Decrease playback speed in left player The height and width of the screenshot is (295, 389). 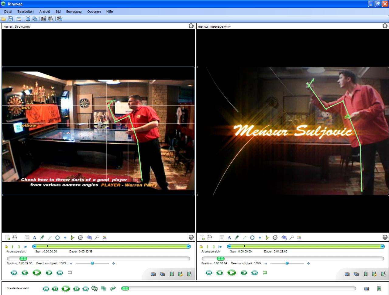pyautogui.click(x=71, y=263)
